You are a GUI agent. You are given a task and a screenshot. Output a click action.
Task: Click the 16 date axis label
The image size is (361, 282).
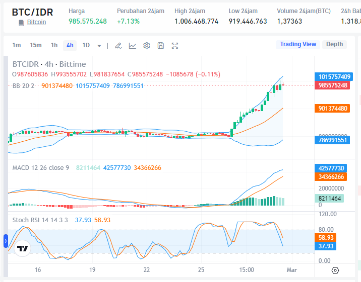(x=38, y=270)
